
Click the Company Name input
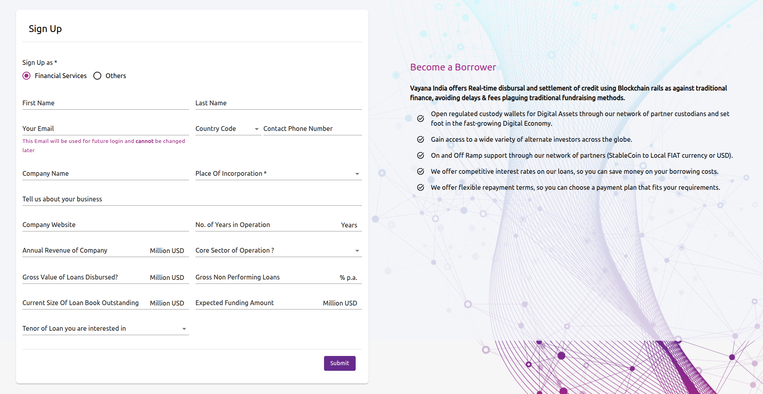[105, 174]
